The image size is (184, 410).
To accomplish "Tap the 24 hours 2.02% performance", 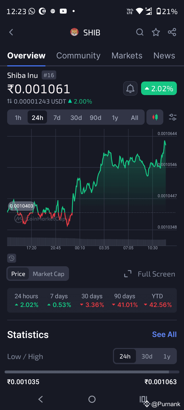I will [26, 300].
